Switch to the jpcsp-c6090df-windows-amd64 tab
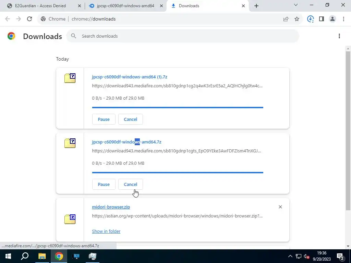The width and height of the screenshot is (351, 263). [x=125, y=6]
